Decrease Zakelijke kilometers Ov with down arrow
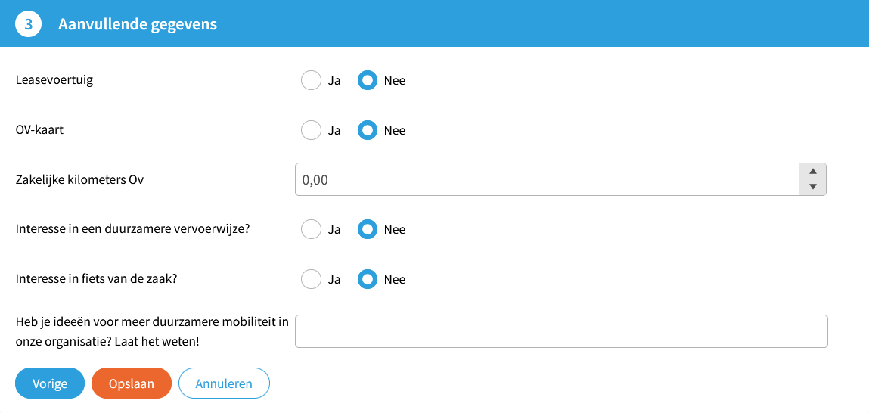The width and height of the screenshot is (869, 413). tap(813, 187)
